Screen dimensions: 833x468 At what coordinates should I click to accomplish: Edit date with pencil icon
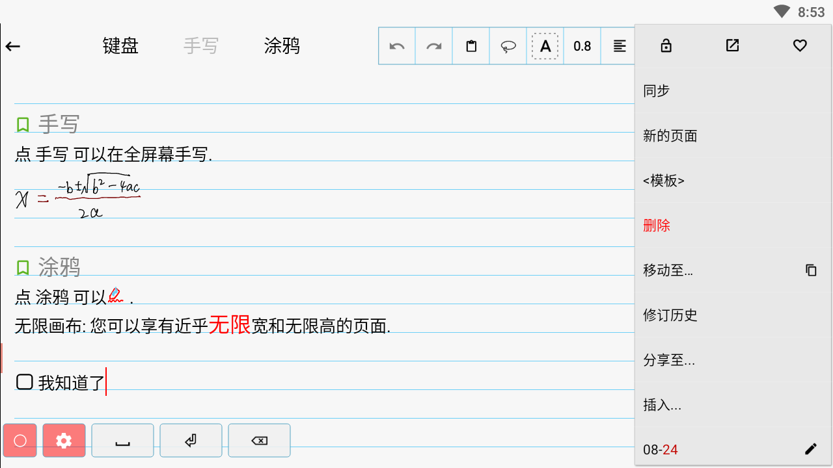pyautogui.click(x=811, y=449)
